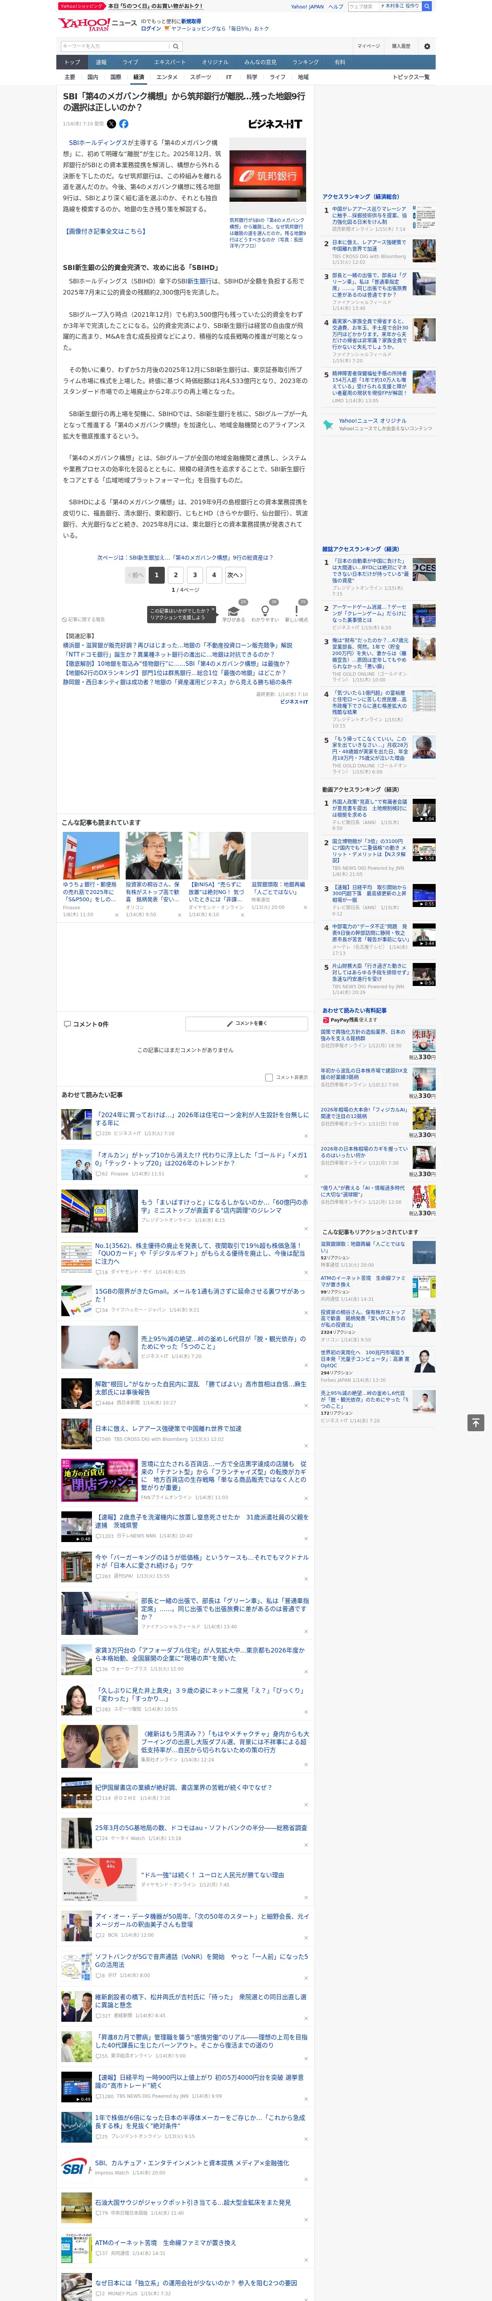Viewport: 492px width, 2301px height.
Task: Click the コメントを書く button
Action: pyautogui.click(x=246, y=1024)
